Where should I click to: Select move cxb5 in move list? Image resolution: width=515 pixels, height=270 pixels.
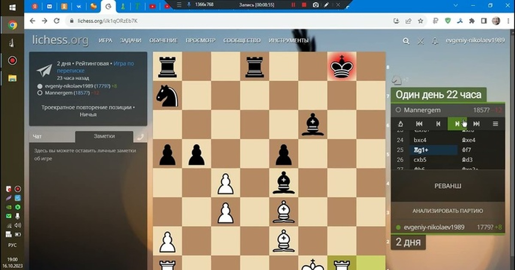tap(433, 160)
